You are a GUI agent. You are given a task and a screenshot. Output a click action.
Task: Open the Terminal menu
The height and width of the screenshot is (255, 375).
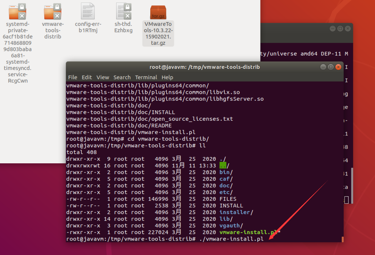146,77
